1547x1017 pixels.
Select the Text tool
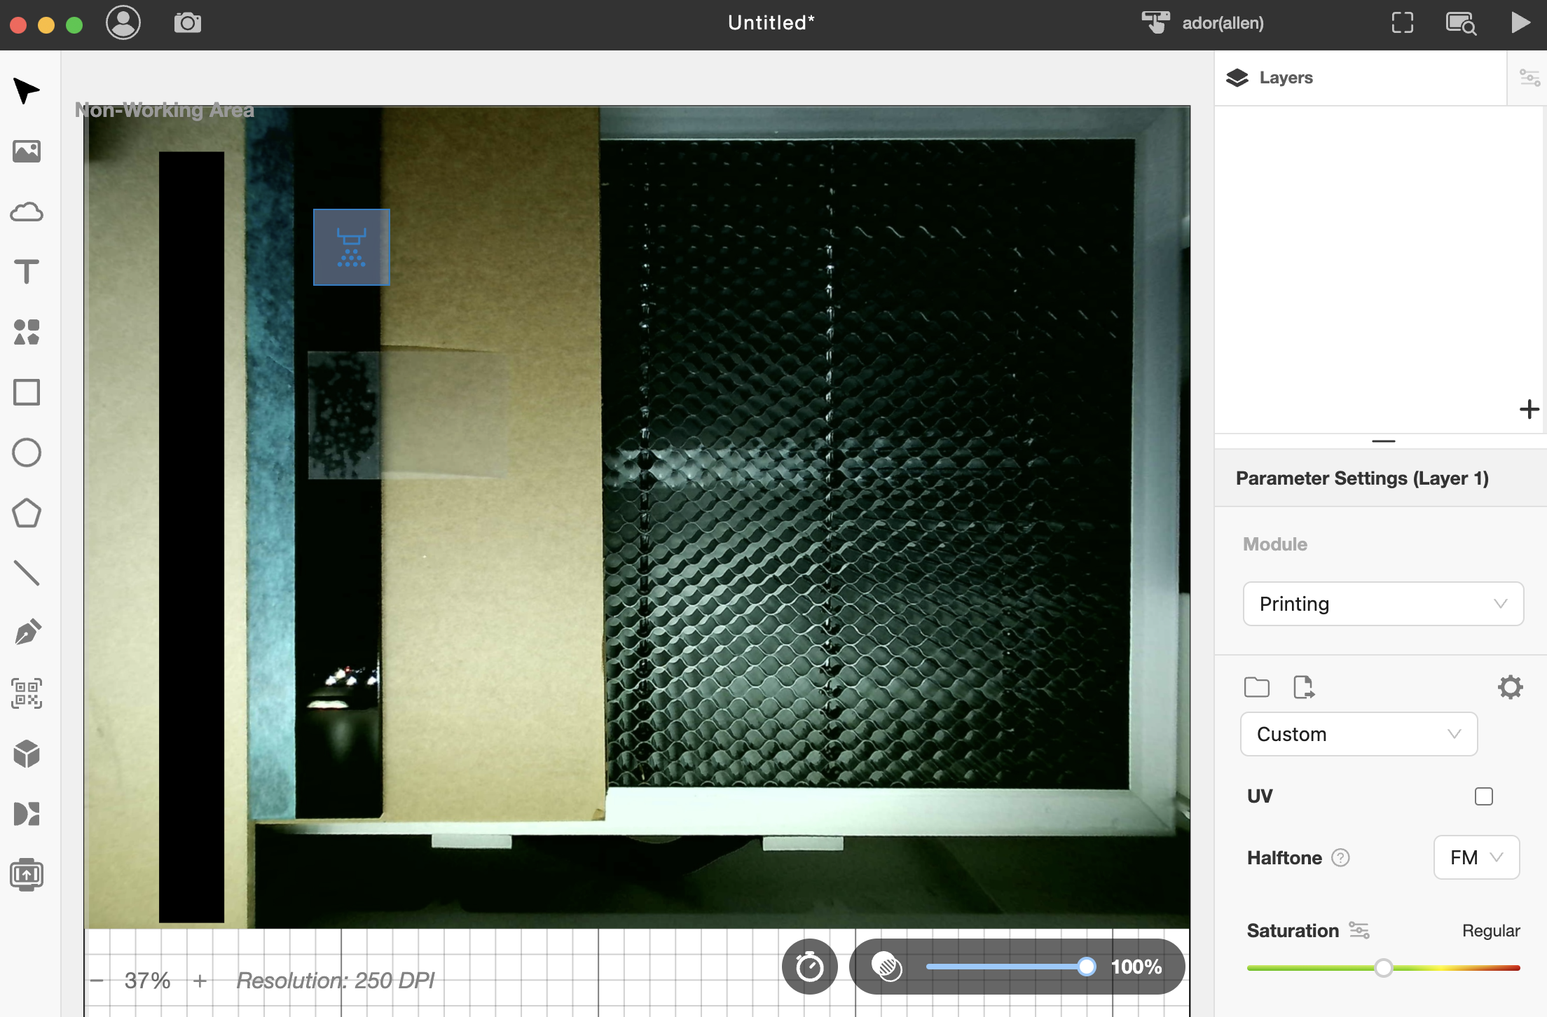coord(27,272)
